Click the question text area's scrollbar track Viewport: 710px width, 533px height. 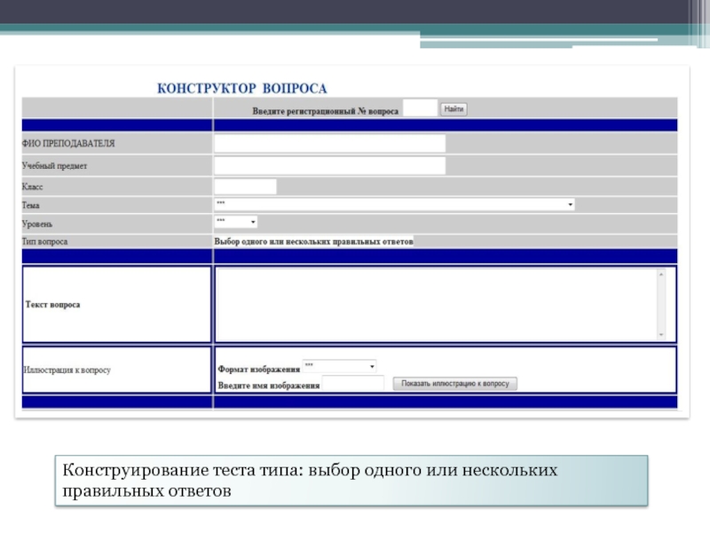(661, 305)
